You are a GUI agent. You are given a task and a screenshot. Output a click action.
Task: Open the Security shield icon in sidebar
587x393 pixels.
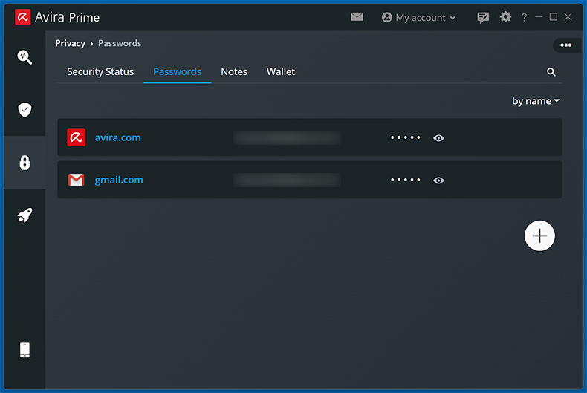tap(25, 110)
